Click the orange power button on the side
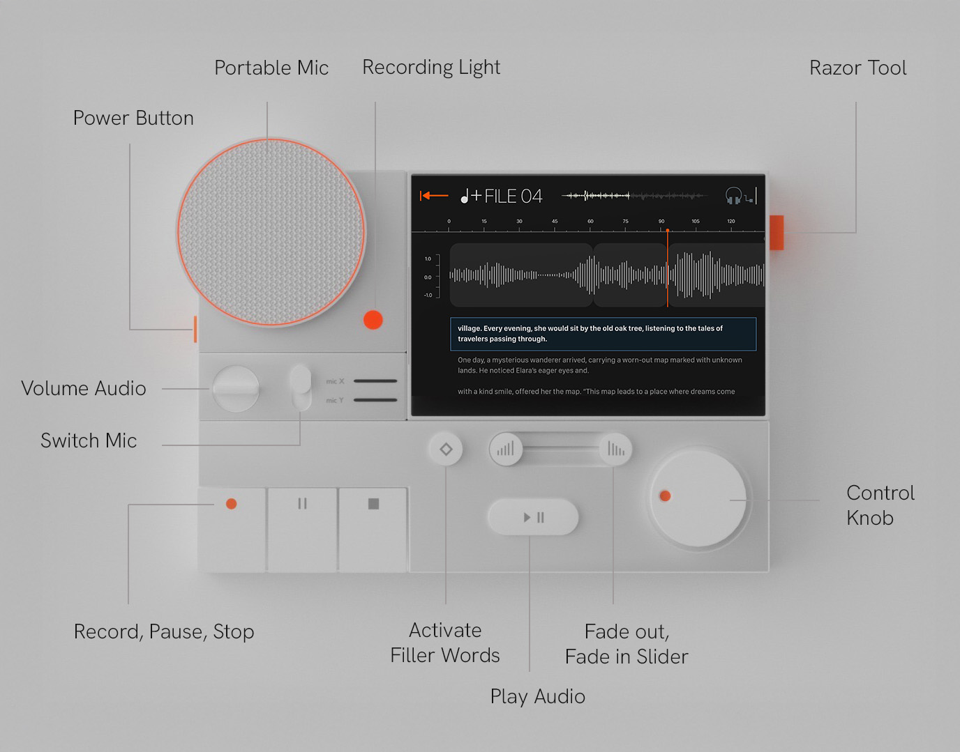 coord(195,328)
